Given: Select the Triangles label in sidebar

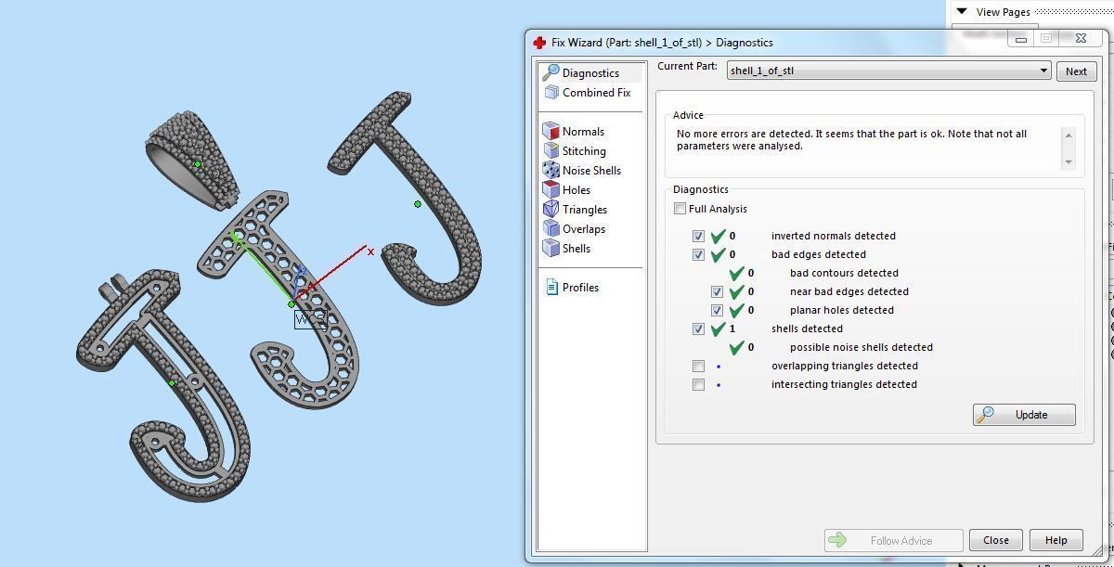Looking at the screenshot, I should point(585,210).
